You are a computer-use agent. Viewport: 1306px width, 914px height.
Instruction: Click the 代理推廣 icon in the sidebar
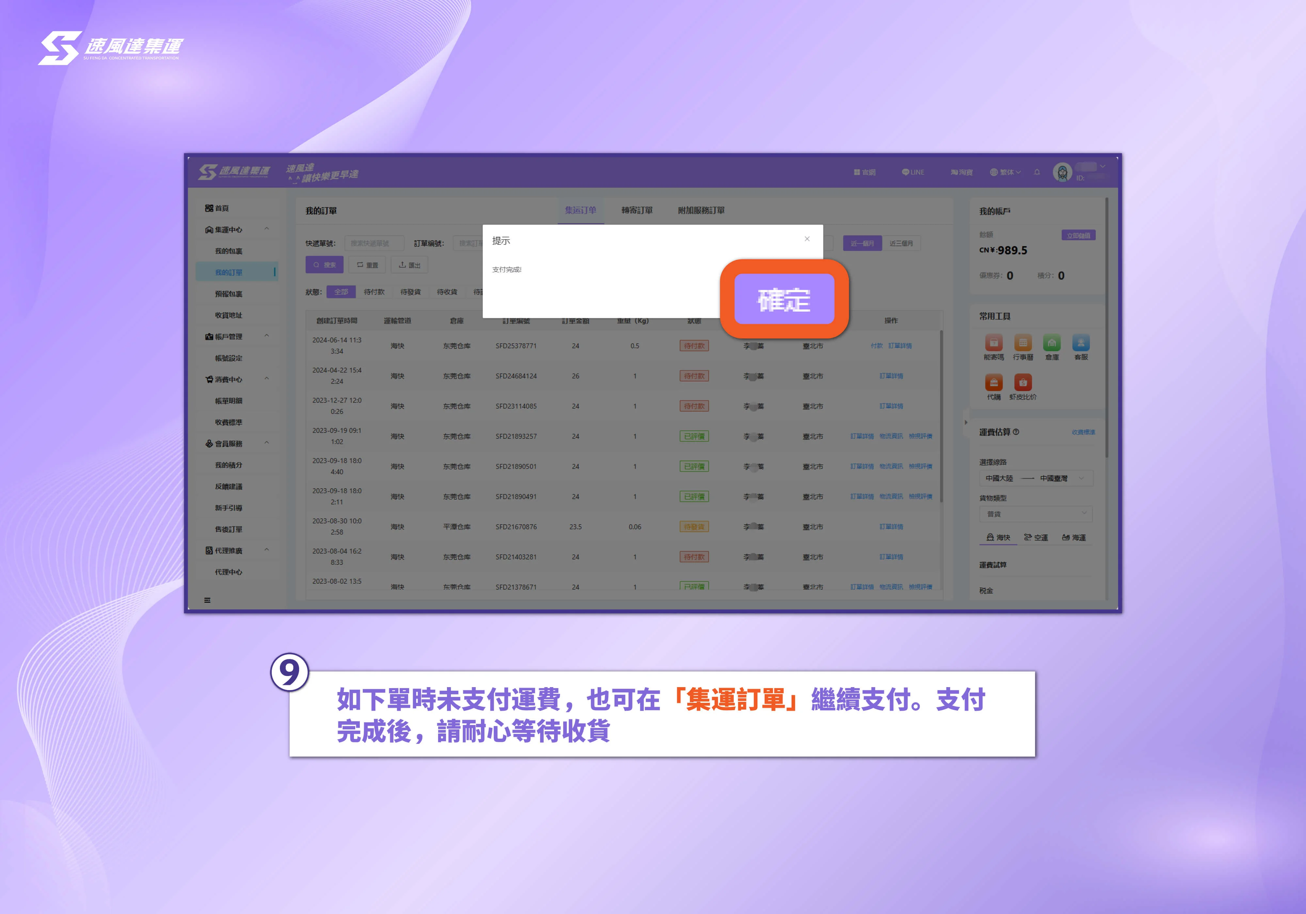pos(209,551)
